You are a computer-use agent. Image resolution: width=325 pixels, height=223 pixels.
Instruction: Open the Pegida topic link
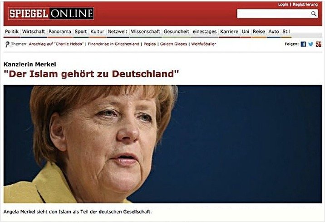click(150, 44)
